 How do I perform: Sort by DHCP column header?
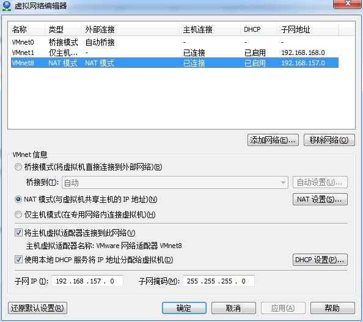click(258, 29)
